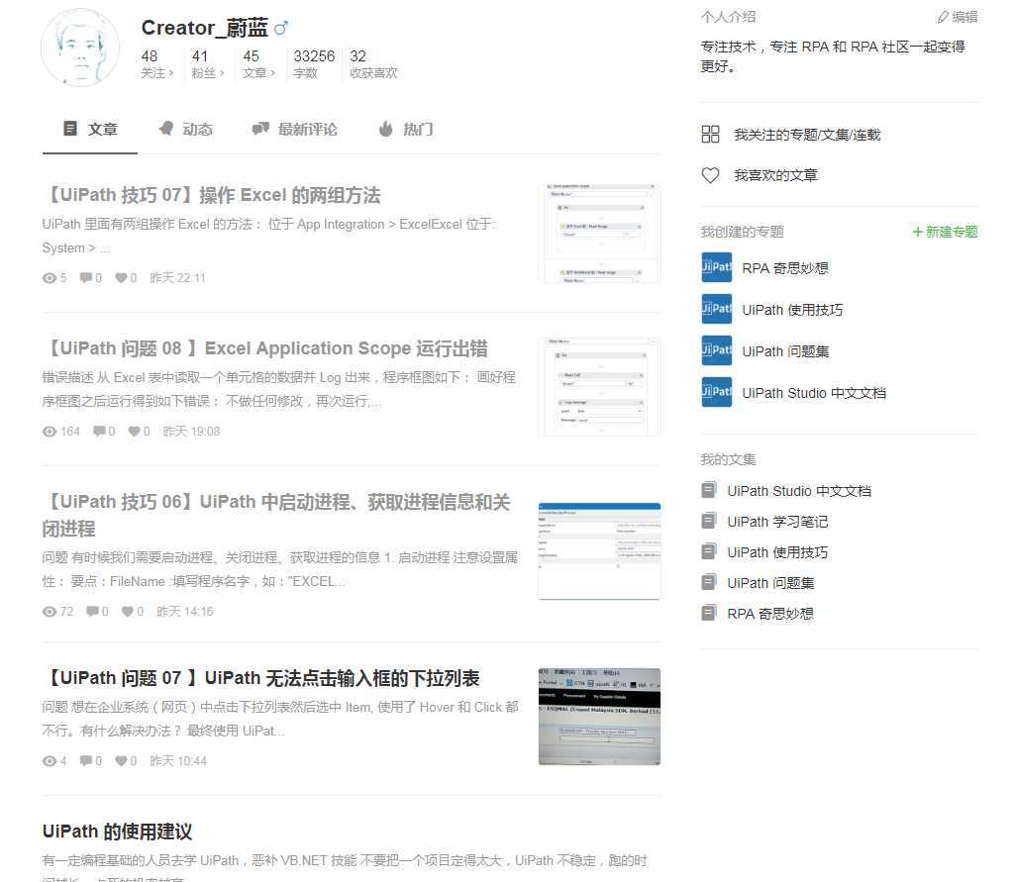Image resolution: width=1014 pixels, height=882 pixels.
Task: Click UiPath logo icon of RPA 奇思妙想 topic
Action: tap(717, 267)
